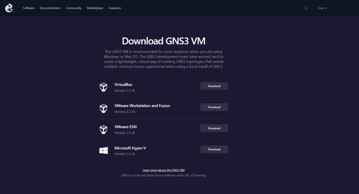Click the VMware ESXi cube icon
Image resolution: width=359 pixels, height=194 pixels.
(x=103, y=129)
